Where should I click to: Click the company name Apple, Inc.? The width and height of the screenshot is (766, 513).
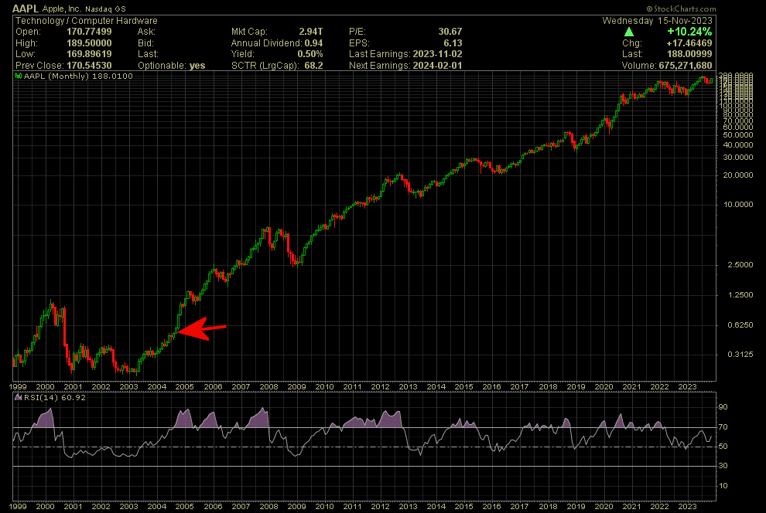click(x=62, y=8)
